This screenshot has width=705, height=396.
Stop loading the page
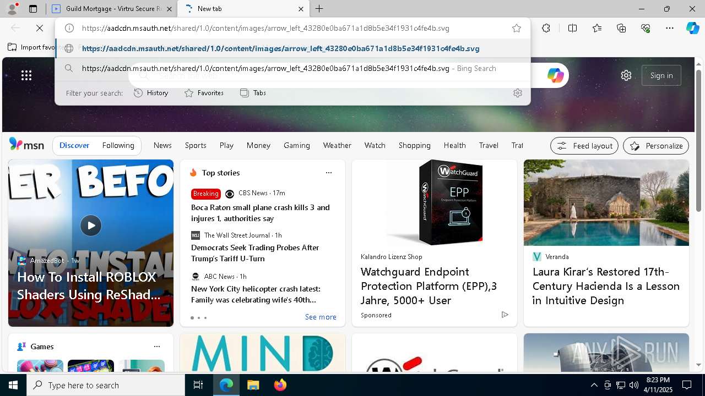[x=40, y=28]
